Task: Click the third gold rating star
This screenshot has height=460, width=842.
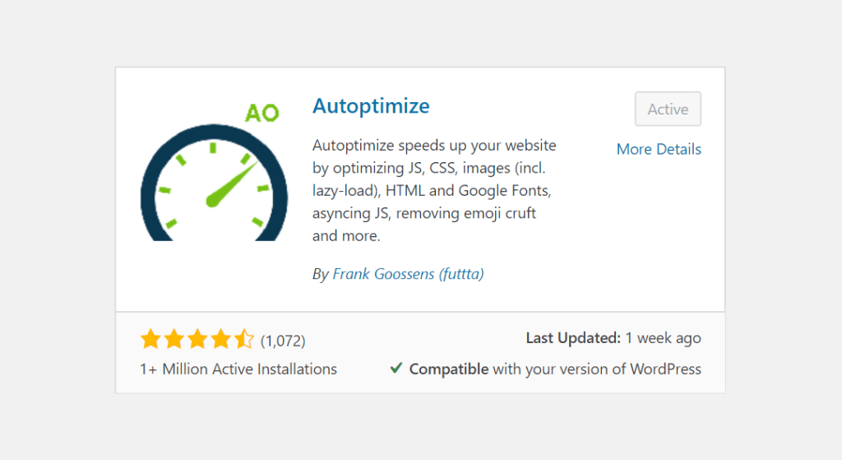Action: pyautogui.click(x=197, y=339)
